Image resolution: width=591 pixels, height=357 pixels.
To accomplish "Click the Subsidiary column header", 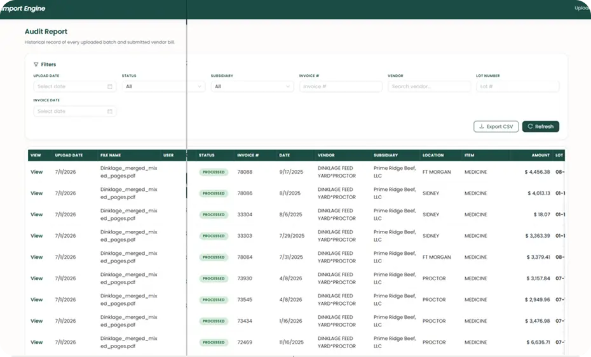I will click(386, 155).
